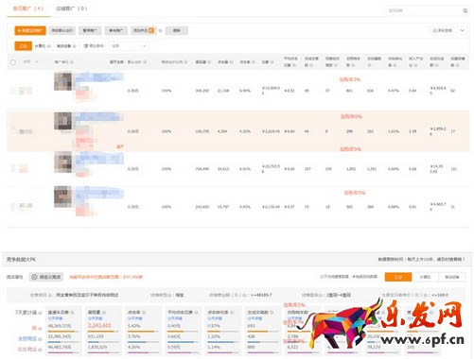Expand the chevron at the toolbar's far right
Screen dimensions: 474x359
coord(462,30)
